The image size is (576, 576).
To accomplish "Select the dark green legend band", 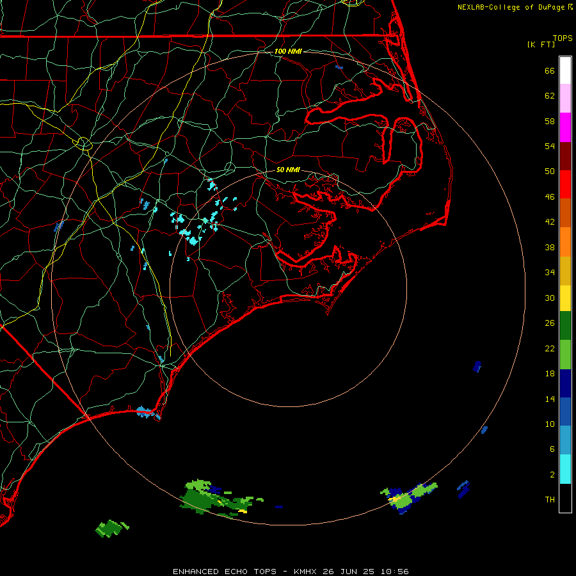I will click(x=565, y=326).
